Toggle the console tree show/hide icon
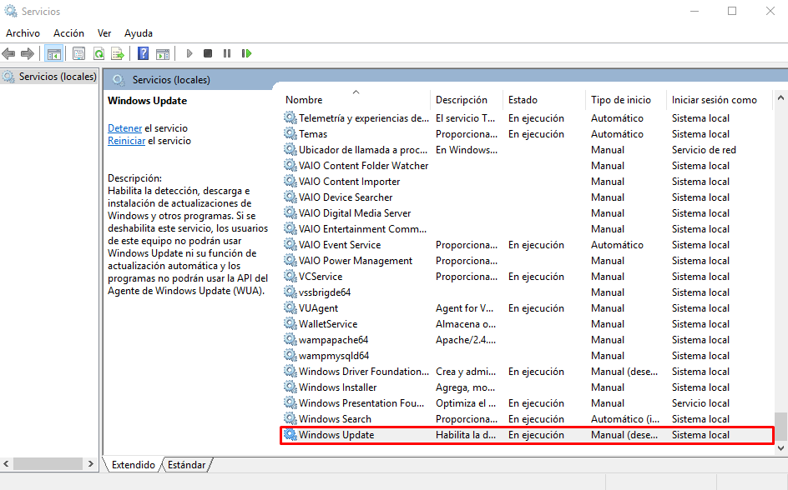The image size is (788, 490). pyautogui.click(x=53, y=53)
